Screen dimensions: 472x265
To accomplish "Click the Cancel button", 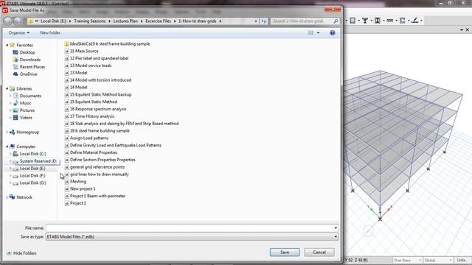I will pyautogui.click(x=319, y=252).
